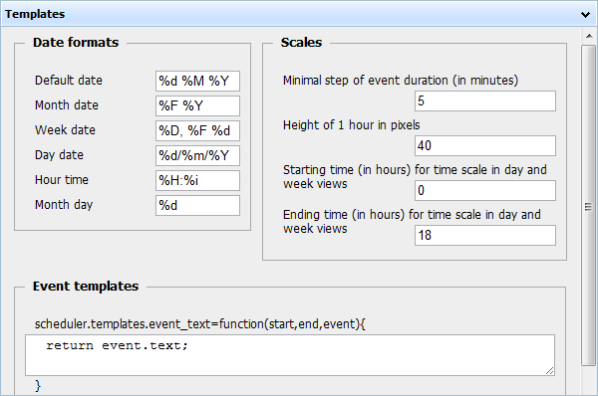Click the Scales group label

301,42
